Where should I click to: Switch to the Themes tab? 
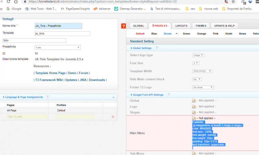point(201,26)
